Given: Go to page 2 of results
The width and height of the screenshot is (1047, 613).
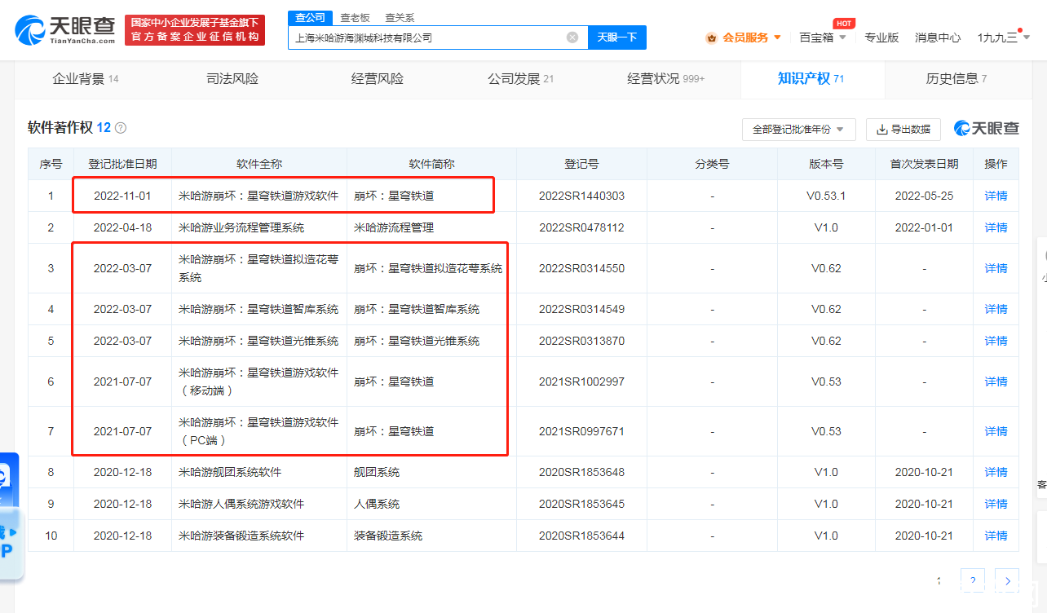Looking at the screenshot, I should click(x=973, y=581).
